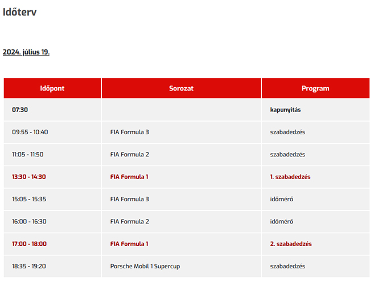Select the 09:55 - 10:40 time slot
This screenshot has width=370, height=286.
(30, 132)
